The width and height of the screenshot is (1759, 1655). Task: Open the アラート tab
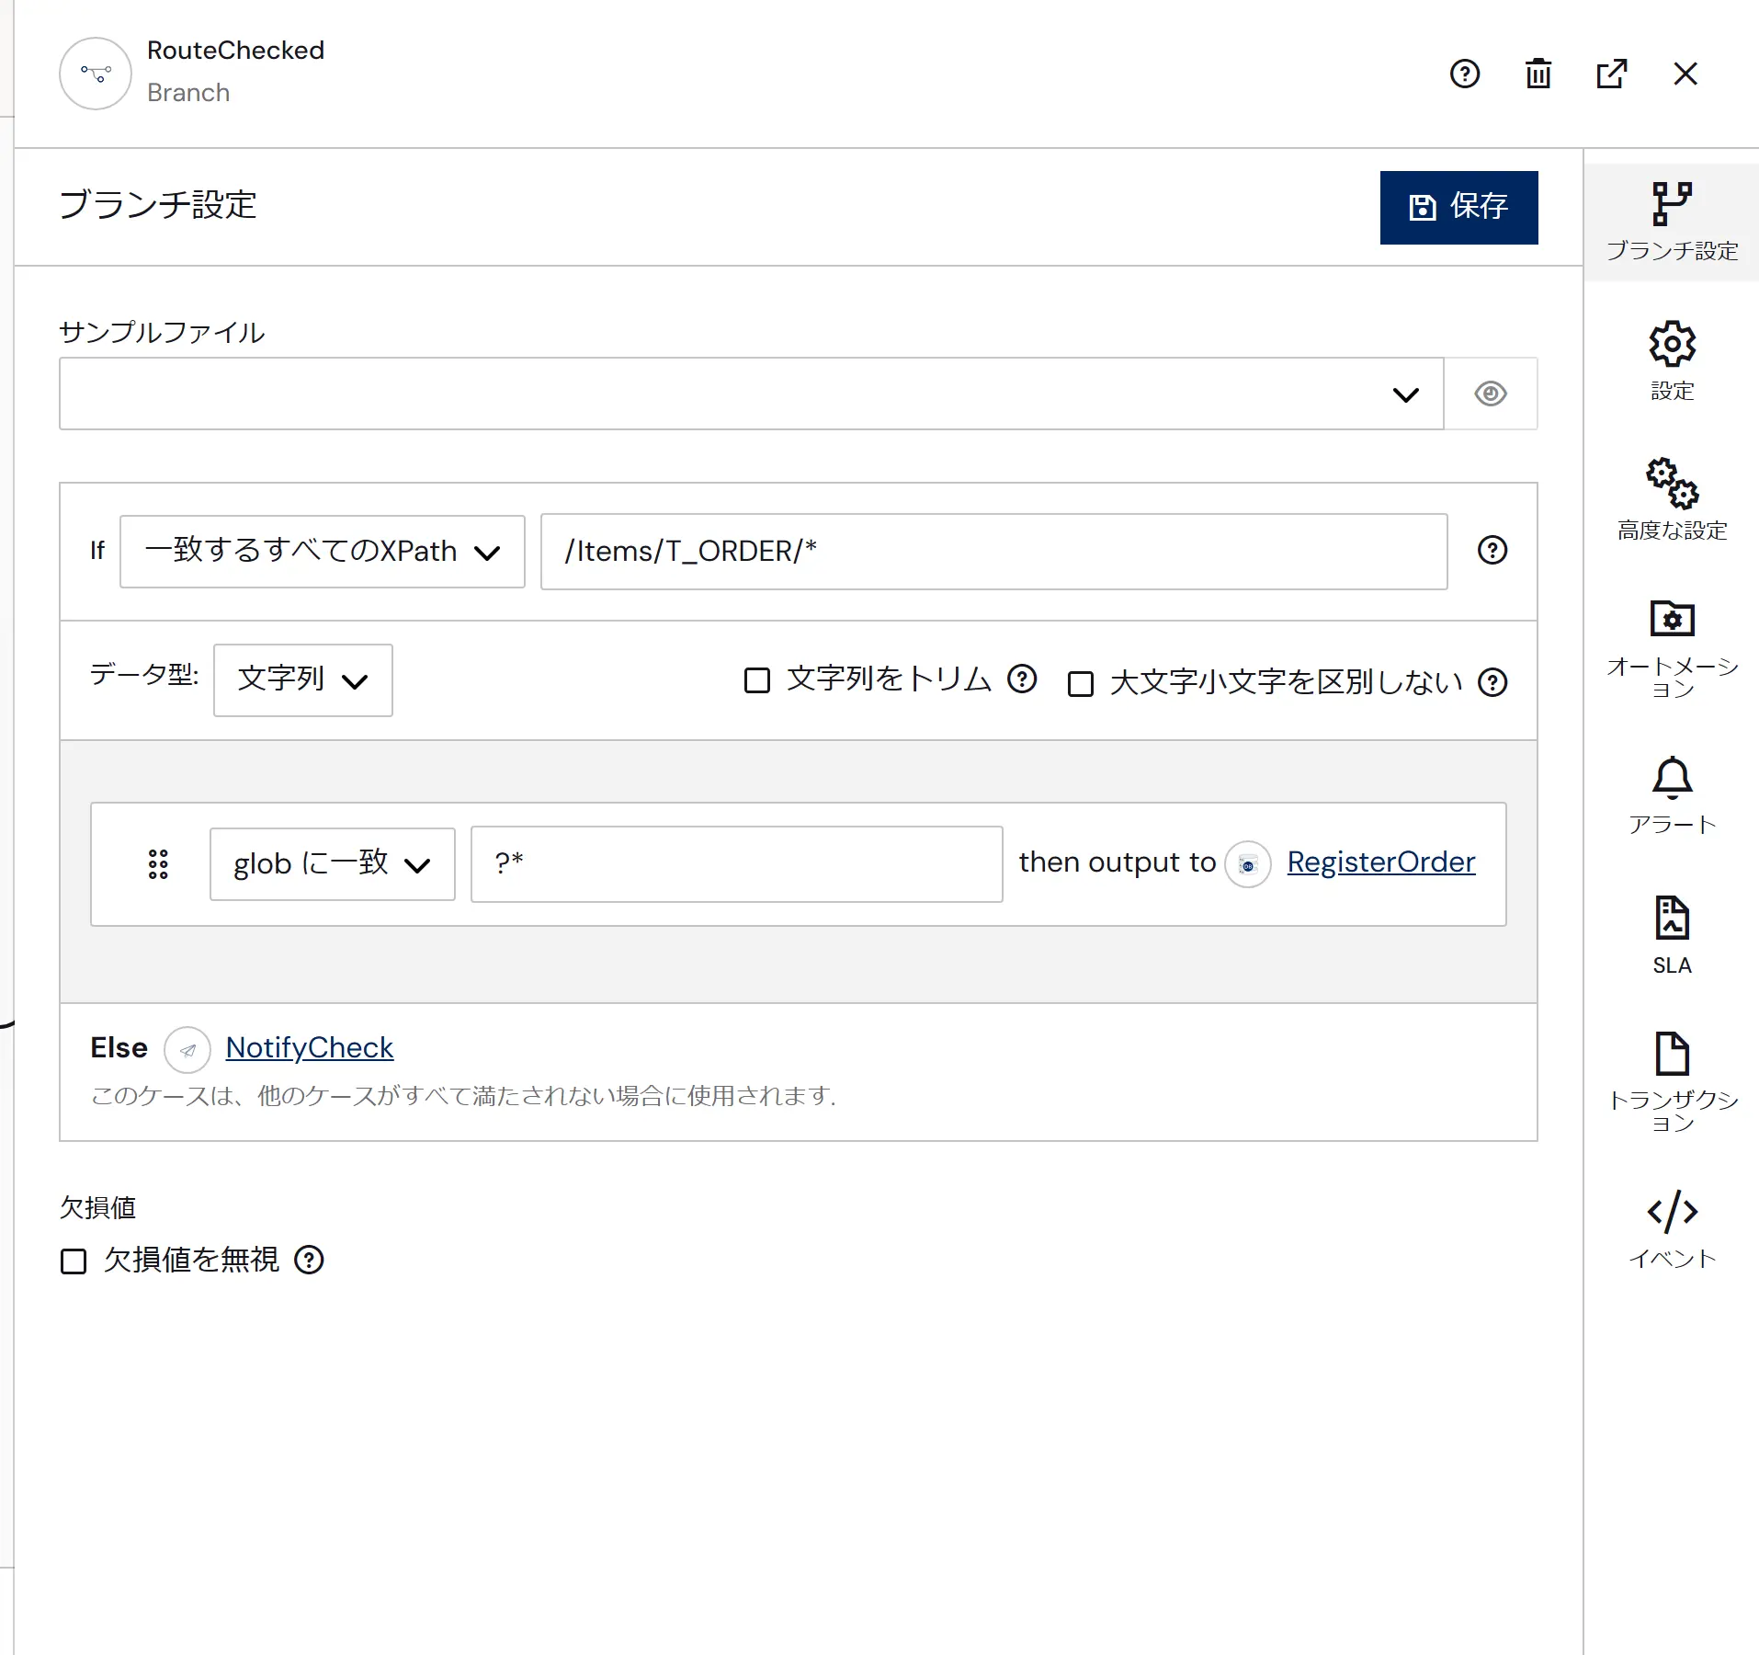point(1672,795)
